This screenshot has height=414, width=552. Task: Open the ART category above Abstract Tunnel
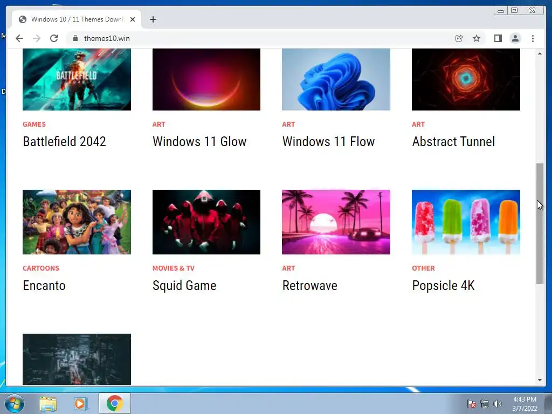point(418,125)
